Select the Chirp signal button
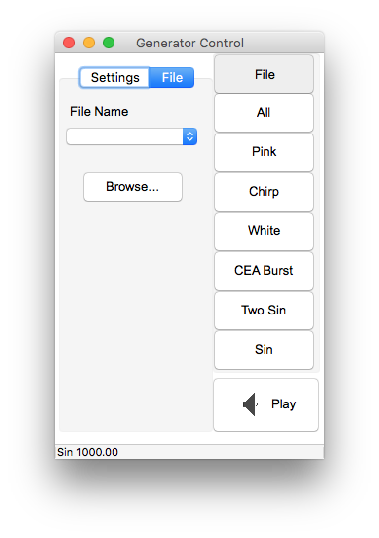379x538 pixels. [x=264, y=192]
